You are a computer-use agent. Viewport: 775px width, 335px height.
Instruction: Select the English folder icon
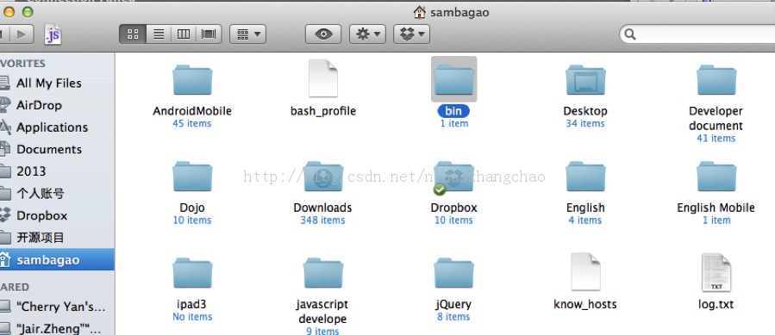click(x=585, y=177)
